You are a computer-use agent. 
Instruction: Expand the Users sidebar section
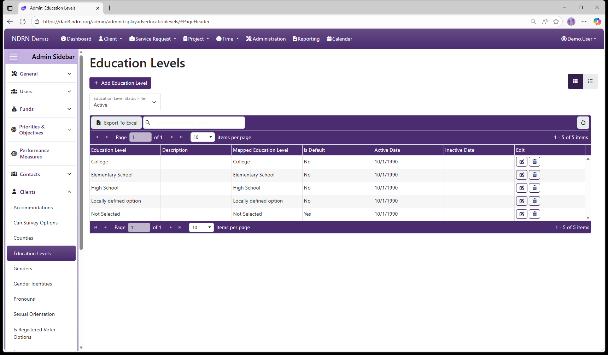click(x=41, y=91)
